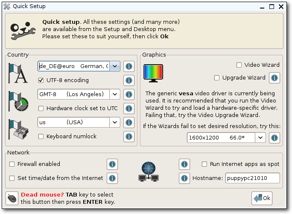Click info icon for hardware clock UTC
The image size is (292, 214).
coord(129,108)
